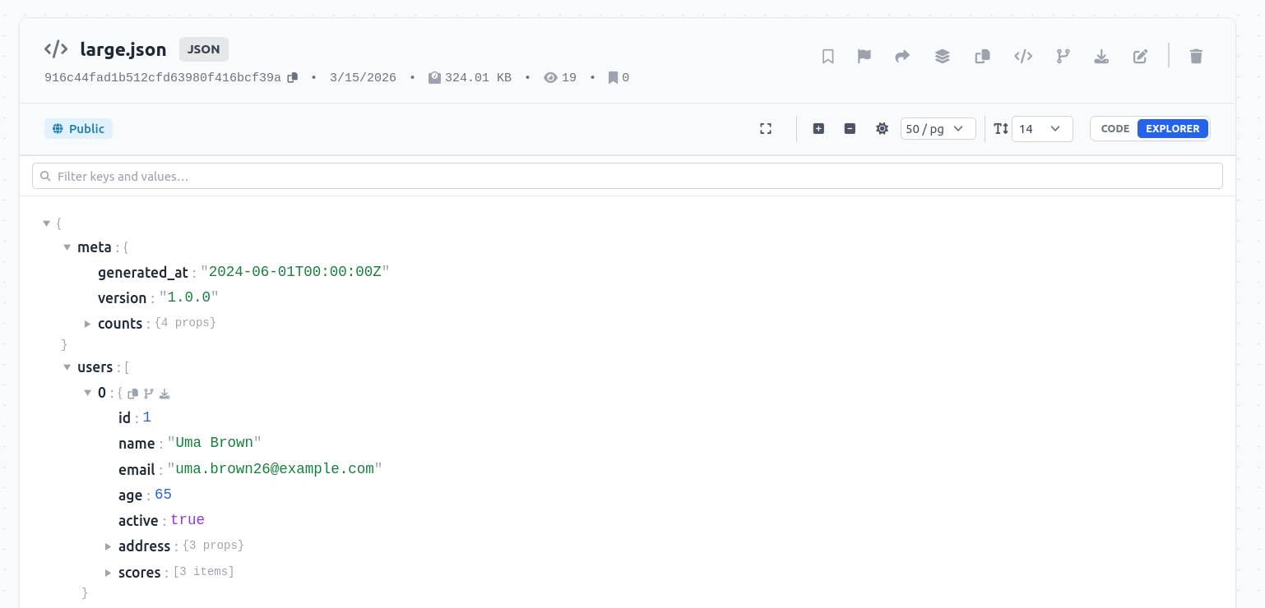This screenshot has height=608, width=1265.
Task: Expand the scores array
Action: (x=109, y=572)
